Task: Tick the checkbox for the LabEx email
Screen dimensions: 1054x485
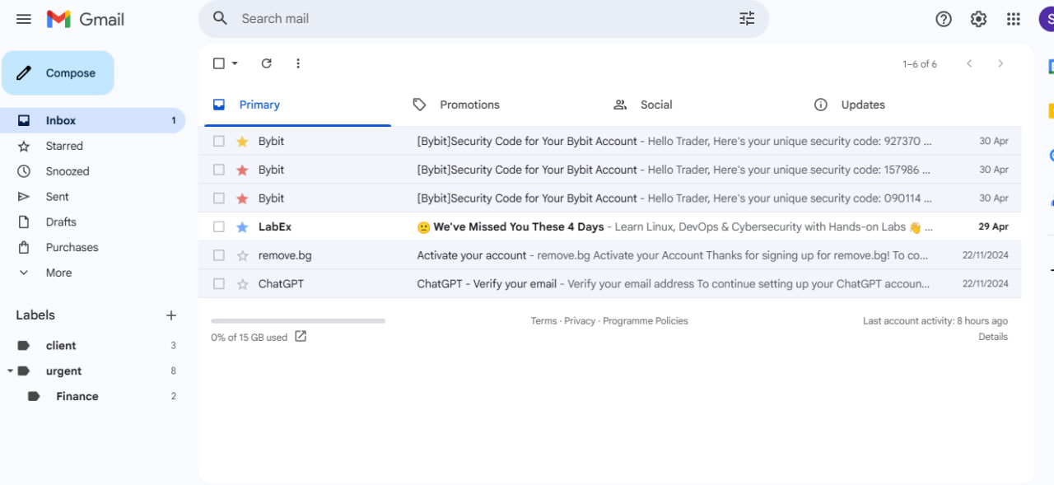Action: click(x=219, y=226)
